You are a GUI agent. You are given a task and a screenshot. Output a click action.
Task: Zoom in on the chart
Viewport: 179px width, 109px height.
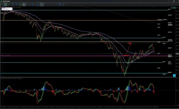(x=13, y=5)
